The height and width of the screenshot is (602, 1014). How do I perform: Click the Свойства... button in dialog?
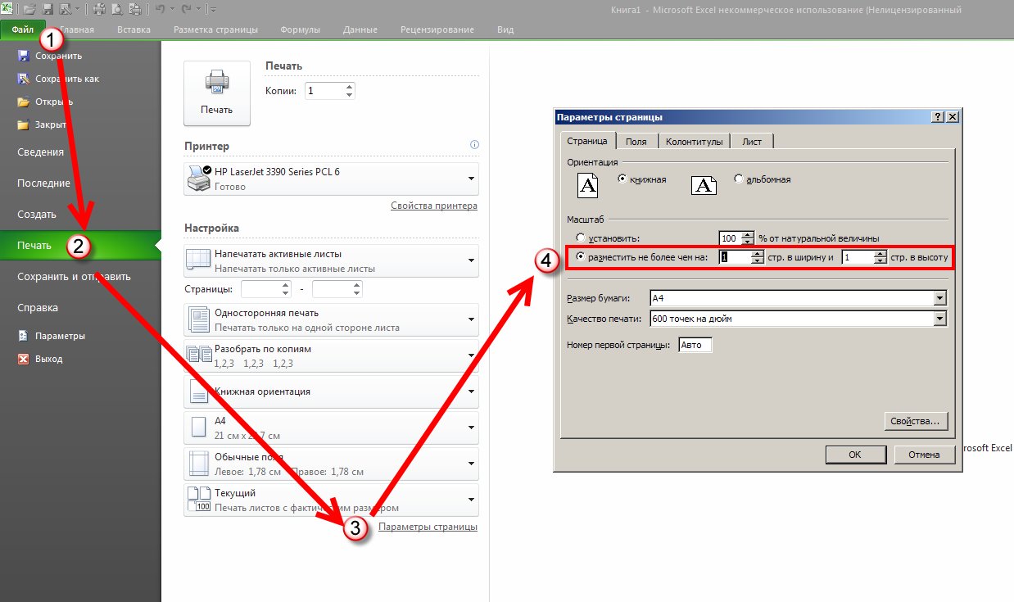(917, 422)
